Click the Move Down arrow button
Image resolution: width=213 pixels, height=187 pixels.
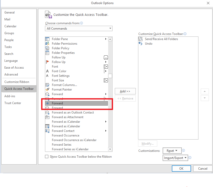[x=205, y=98]
